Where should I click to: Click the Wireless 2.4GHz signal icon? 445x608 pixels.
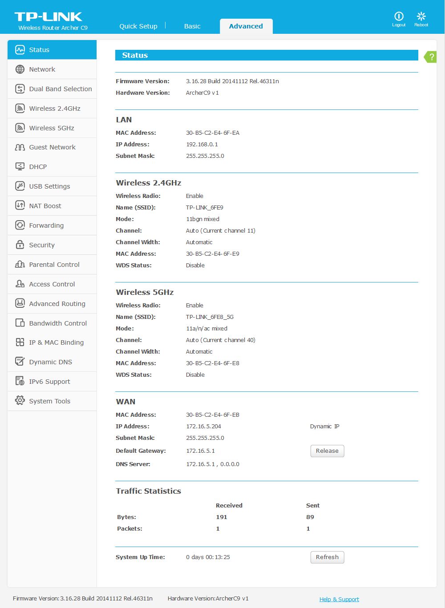tap(20, 109)
